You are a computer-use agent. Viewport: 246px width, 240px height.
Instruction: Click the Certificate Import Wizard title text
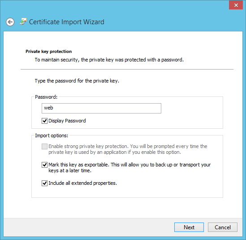point(67,22)
